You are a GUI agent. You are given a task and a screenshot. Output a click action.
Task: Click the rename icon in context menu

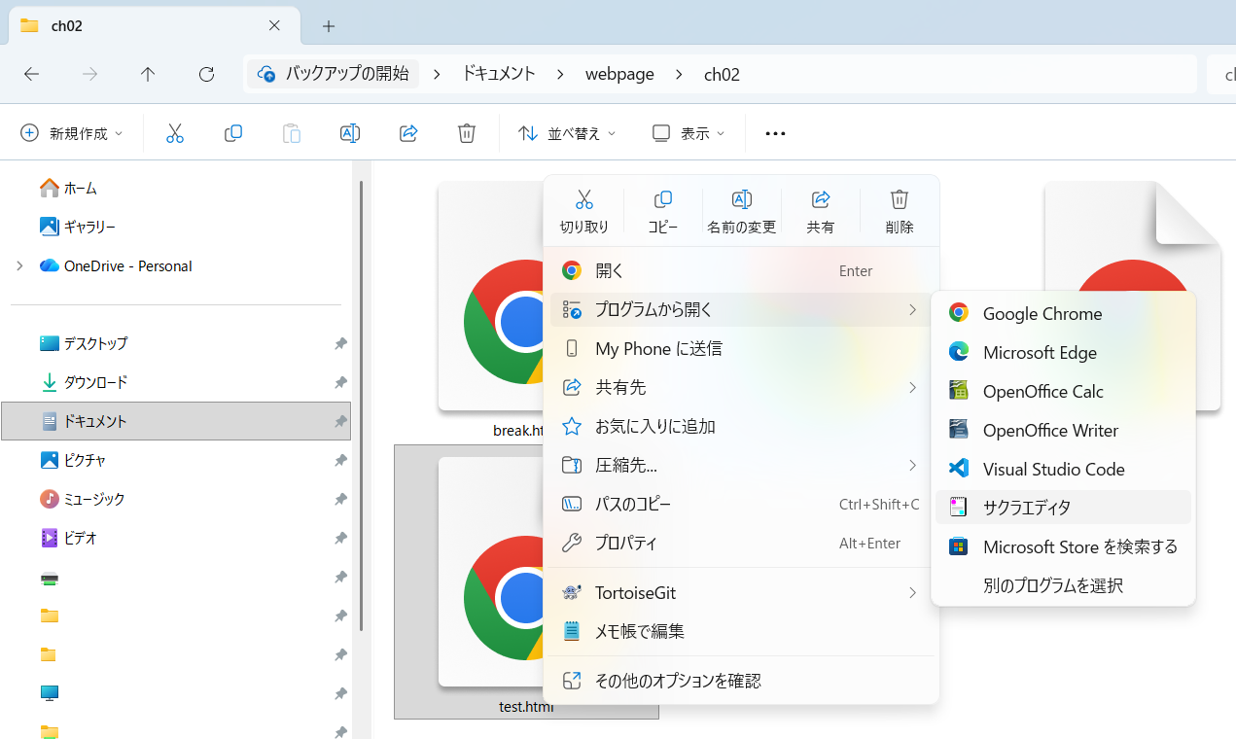[741, 210]
